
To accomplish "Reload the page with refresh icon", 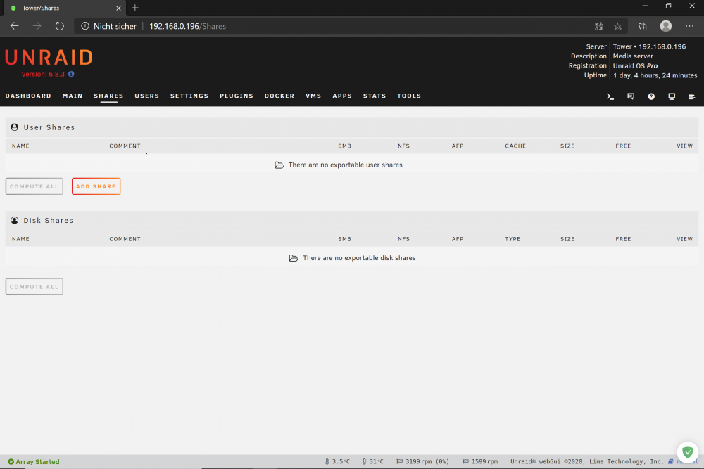I will click(59, 26).
